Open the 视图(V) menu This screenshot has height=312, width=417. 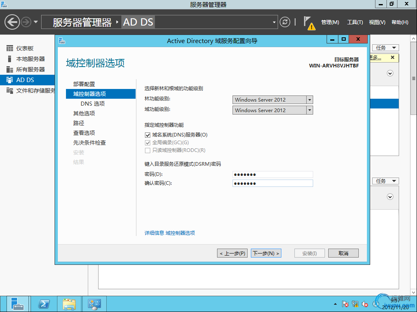coord(377,22)
